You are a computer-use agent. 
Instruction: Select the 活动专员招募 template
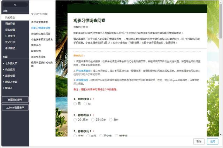(38, 57)
